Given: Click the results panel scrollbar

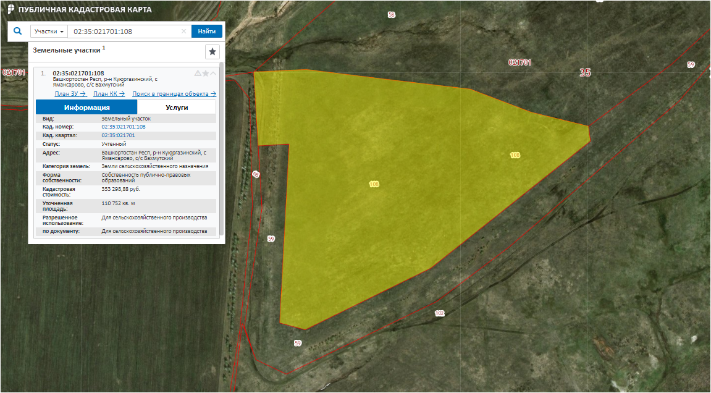Looking at the screenshot, I should pos(221,148).
